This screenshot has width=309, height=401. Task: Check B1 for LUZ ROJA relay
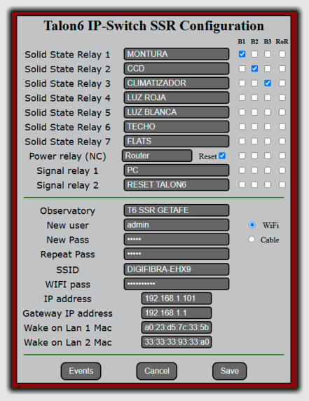pos(242,97)
